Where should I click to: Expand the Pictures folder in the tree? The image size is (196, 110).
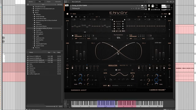(32, 48)
